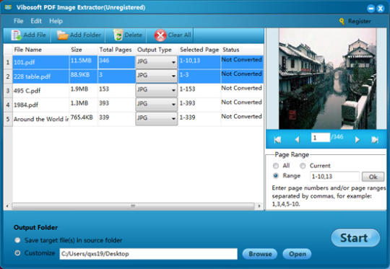Click the horizontal scrollbar of file list
Screen dimensions: 390x269
click(133, 206)
